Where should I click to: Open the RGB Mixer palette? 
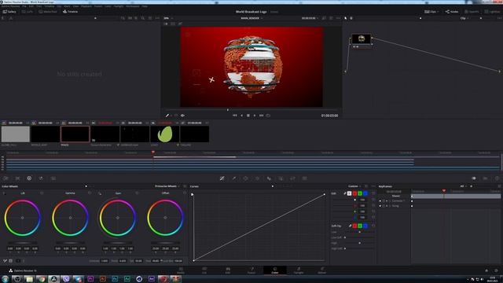click(41, 178)
